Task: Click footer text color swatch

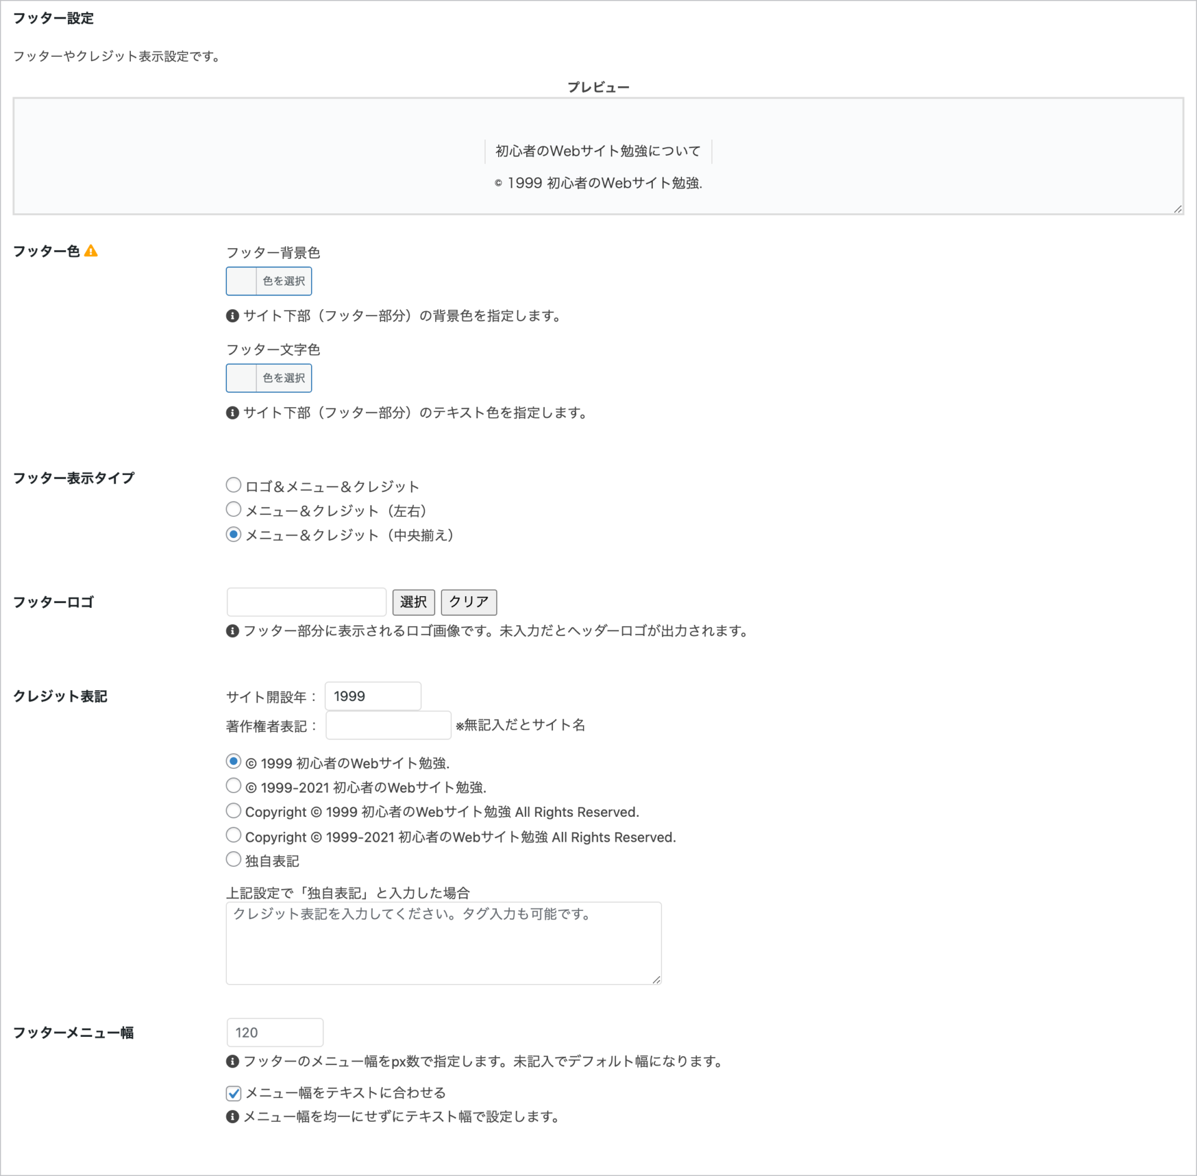Action: pyautogui.click(x=241, y=378)
